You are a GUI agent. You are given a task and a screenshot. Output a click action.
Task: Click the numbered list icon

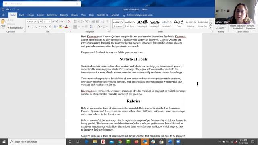point(81,21)
